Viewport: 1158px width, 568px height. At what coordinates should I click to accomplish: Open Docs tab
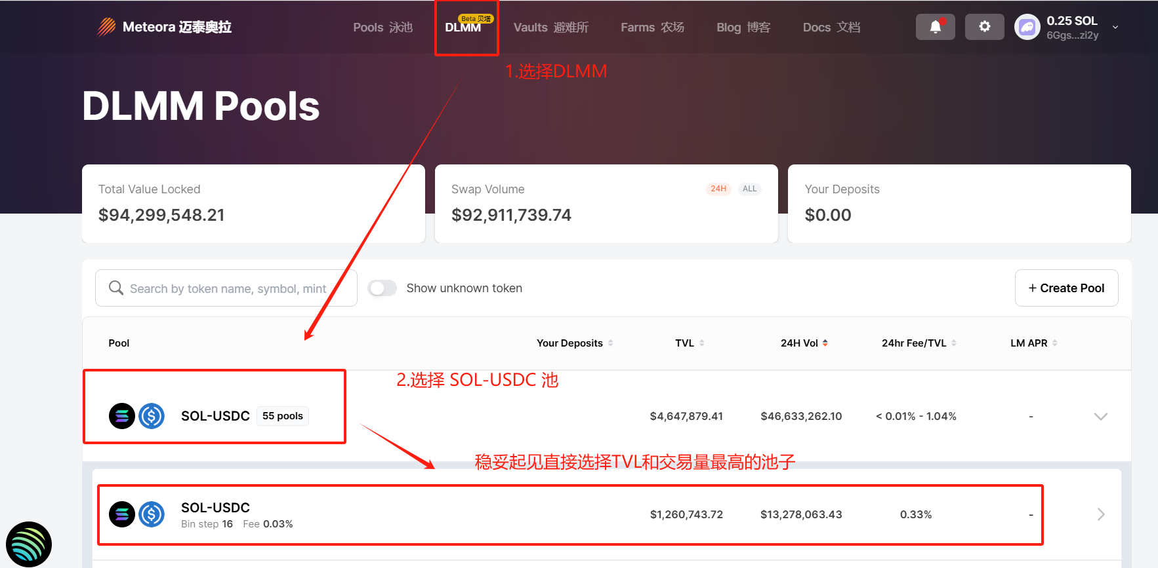tap(831, 27)
